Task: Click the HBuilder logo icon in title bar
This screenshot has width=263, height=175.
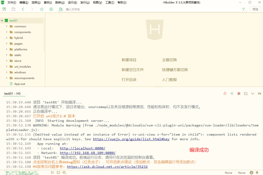Action: [2, 2]
